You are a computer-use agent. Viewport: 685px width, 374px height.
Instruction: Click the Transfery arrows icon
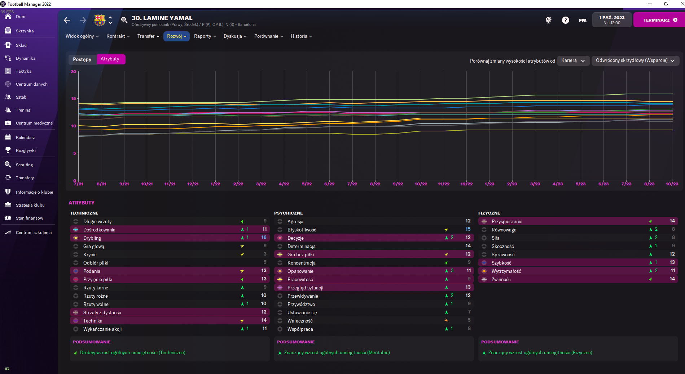[8, 178]
